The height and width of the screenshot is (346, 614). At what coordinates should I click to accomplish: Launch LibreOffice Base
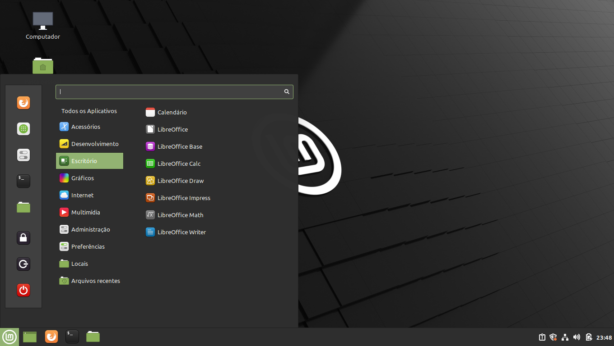click(x=174, y=147)
